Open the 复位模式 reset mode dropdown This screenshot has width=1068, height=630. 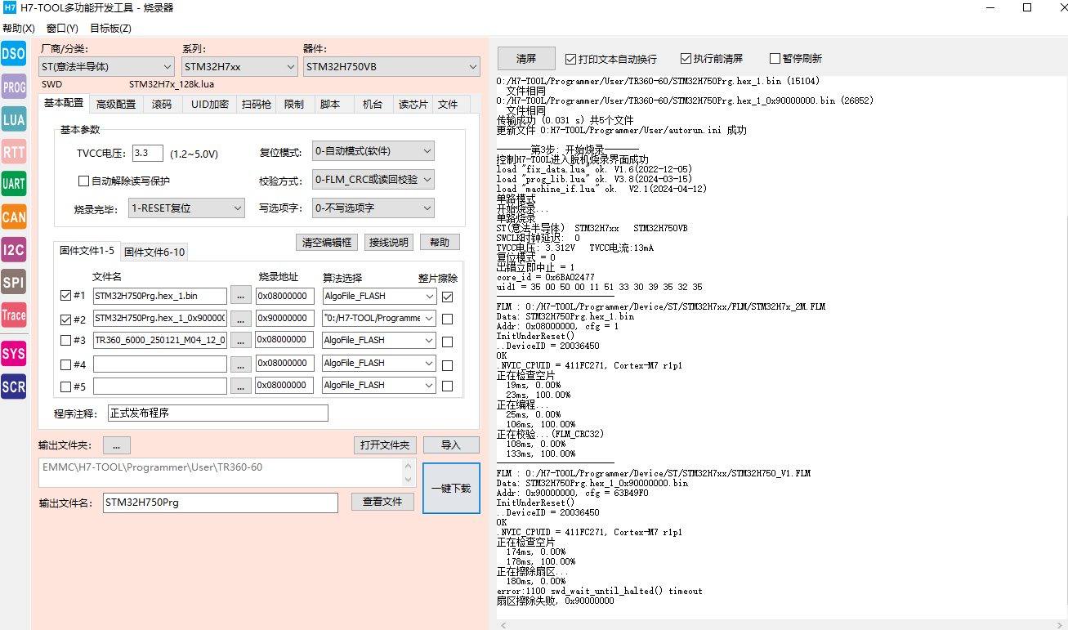[373, 151]
